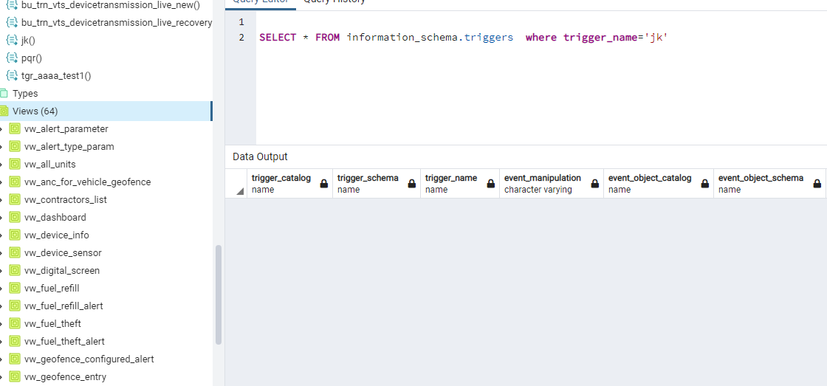827x386 pixels.
Task: Expand the vw_all_units tree node
Action: tap(1, 165)
